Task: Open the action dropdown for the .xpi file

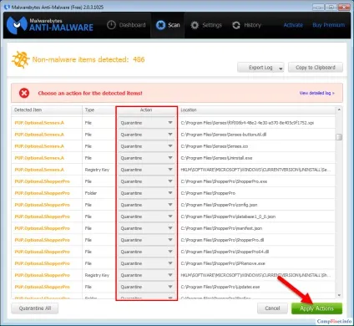Action: 146,123
